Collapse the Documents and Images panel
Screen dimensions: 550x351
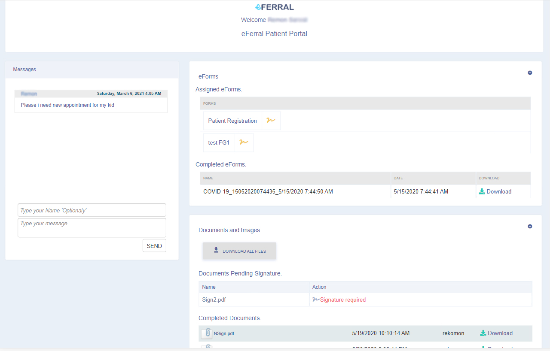click(x=530, y=226)
